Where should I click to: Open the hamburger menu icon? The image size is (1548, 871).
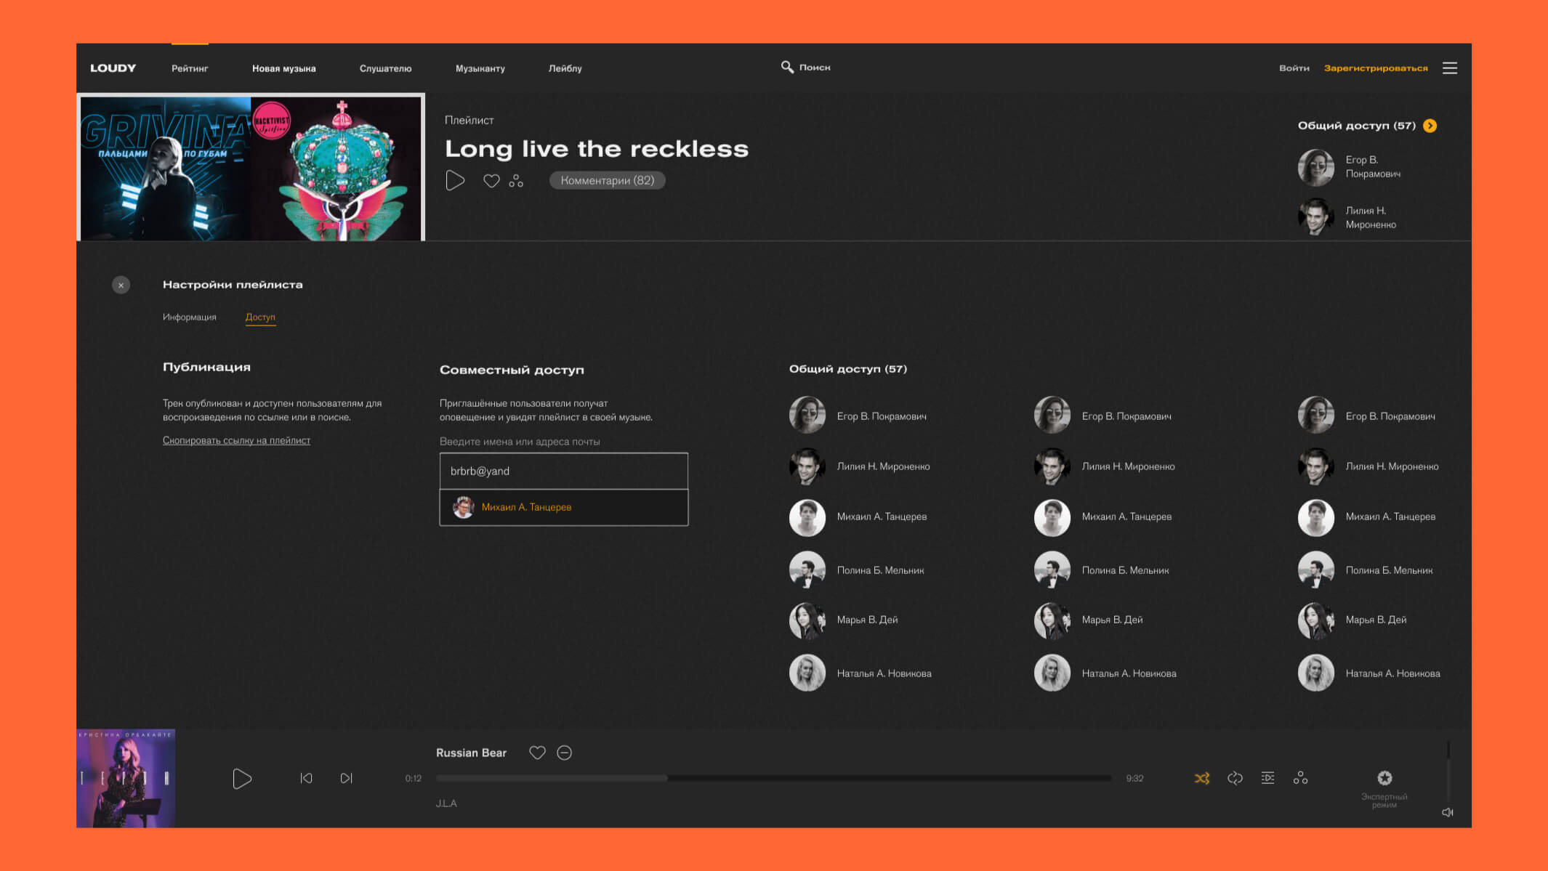tap(1449, 68)
